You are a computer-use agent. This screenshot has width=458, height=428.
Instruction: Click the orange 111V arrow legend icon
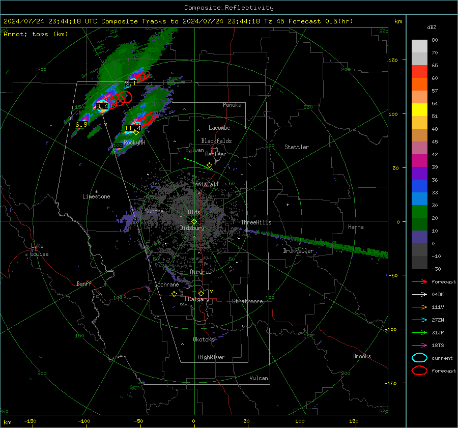coord(419,307)
